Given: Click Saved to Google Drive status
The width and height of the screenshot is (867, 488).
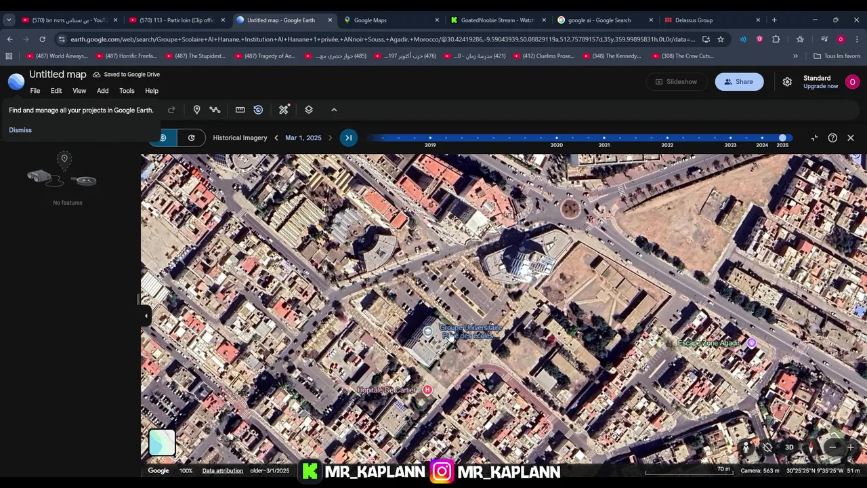Looking at the screenshot, I should tap(127, 75).
